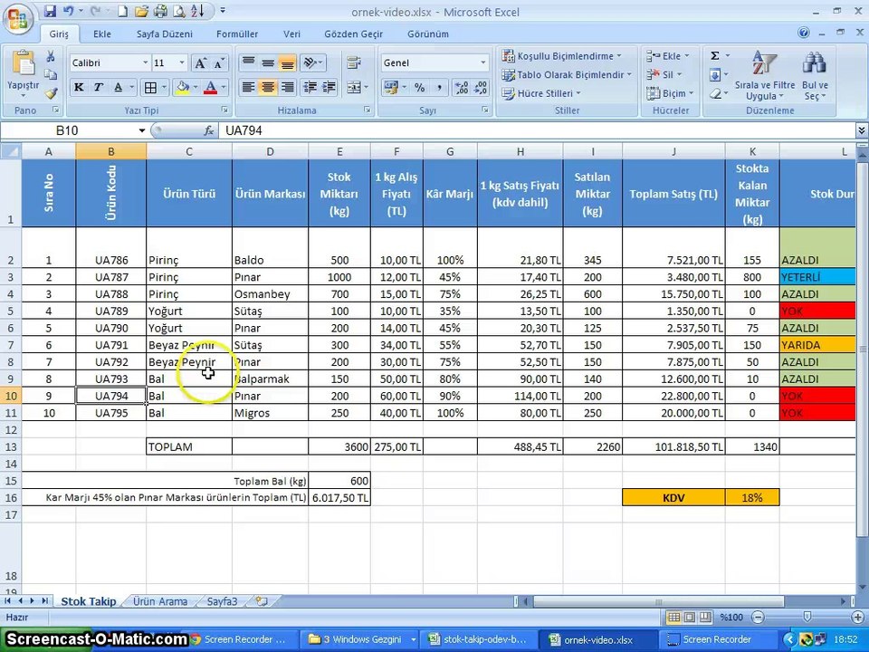869x652 pixels.
Task: Switch to the Formüller tab
Action: [x=237, y=34]
